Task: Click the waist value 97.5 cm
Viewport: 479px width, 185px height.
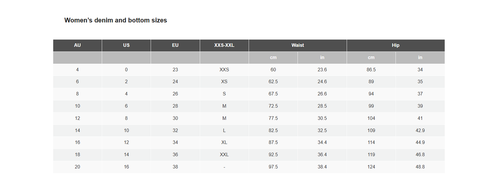Action: [273, 167]
